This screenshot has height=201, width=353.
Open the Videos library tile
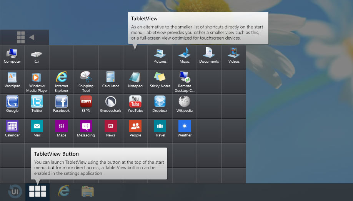(234, 57)
